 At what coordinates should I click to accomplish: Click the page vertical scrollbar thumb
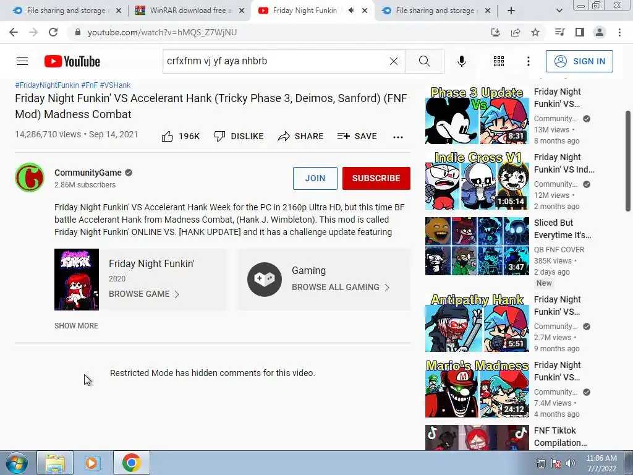coord(628,161)
